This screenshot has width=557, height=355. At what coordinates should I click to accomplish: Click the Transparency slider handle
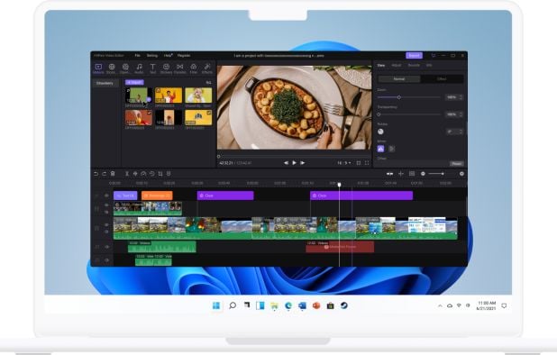pyautogui.click(x=379, y=114)
